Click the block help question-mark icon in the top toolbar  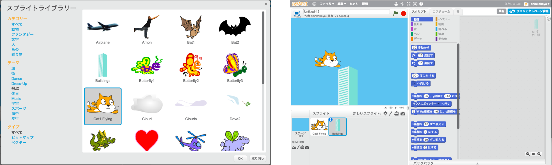[x=421, y=4]
